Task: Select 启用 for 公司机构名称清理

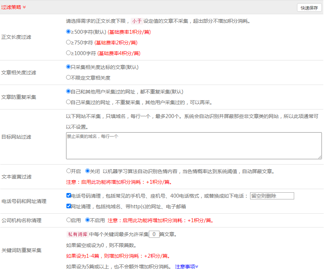Action: pos(69,220)
